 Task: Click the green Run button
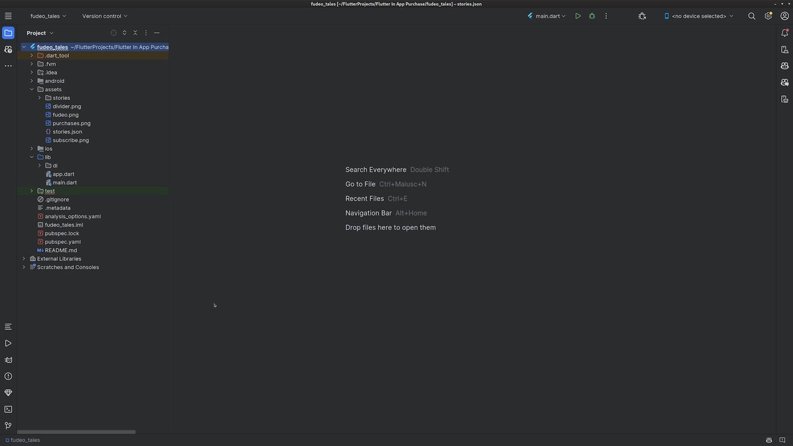[x=578, y=16]
